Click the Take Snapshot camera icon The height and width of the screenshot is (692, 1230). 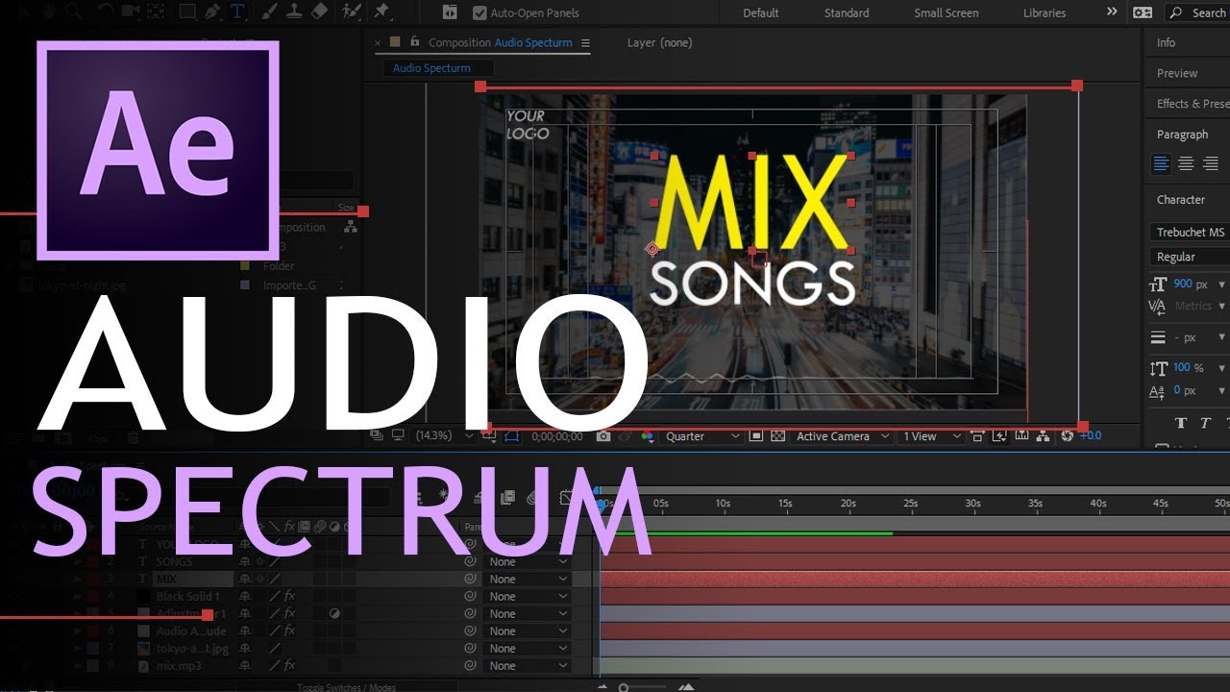[x=603, y=436]
